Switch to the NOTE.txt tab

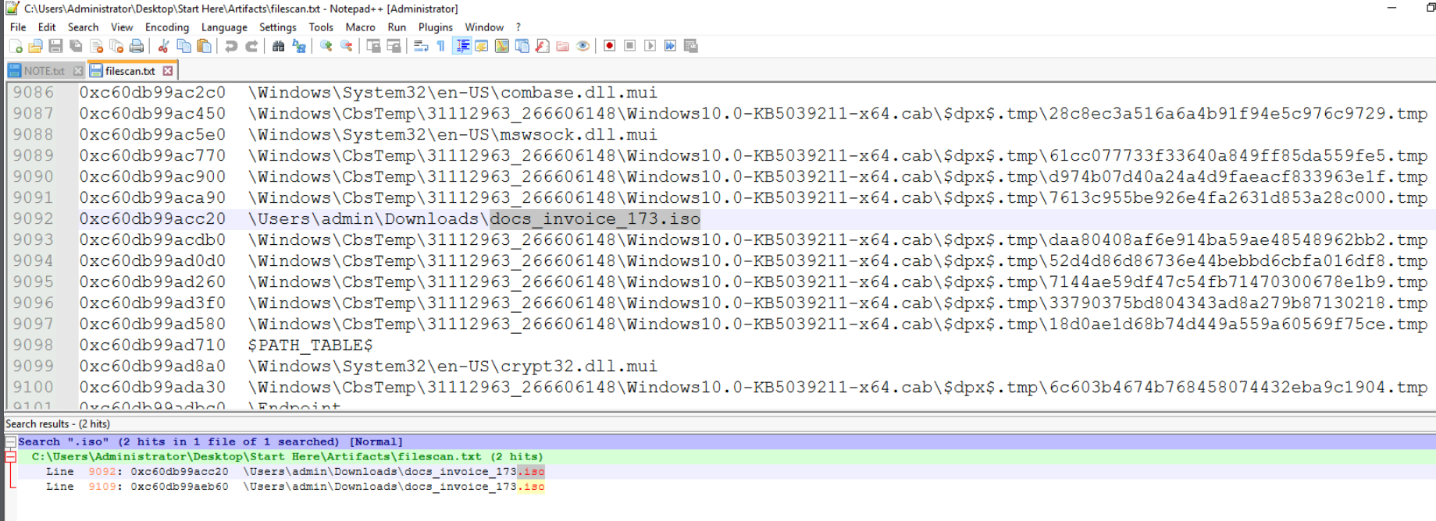[x=44, y=71]
